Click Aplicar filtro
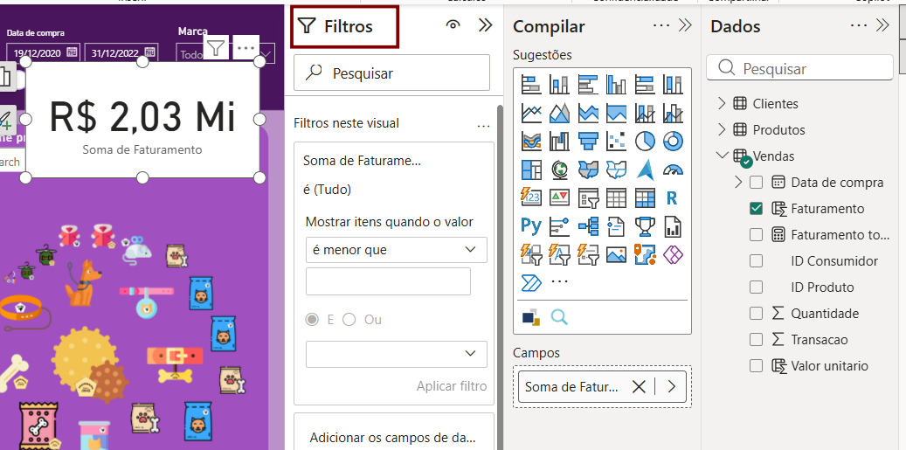906x450 pixels. tap(452, 386)
